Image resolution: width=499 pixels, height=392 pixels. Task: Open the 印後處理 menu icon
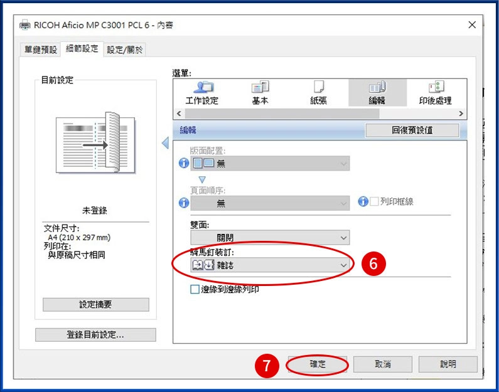(436, 93)
